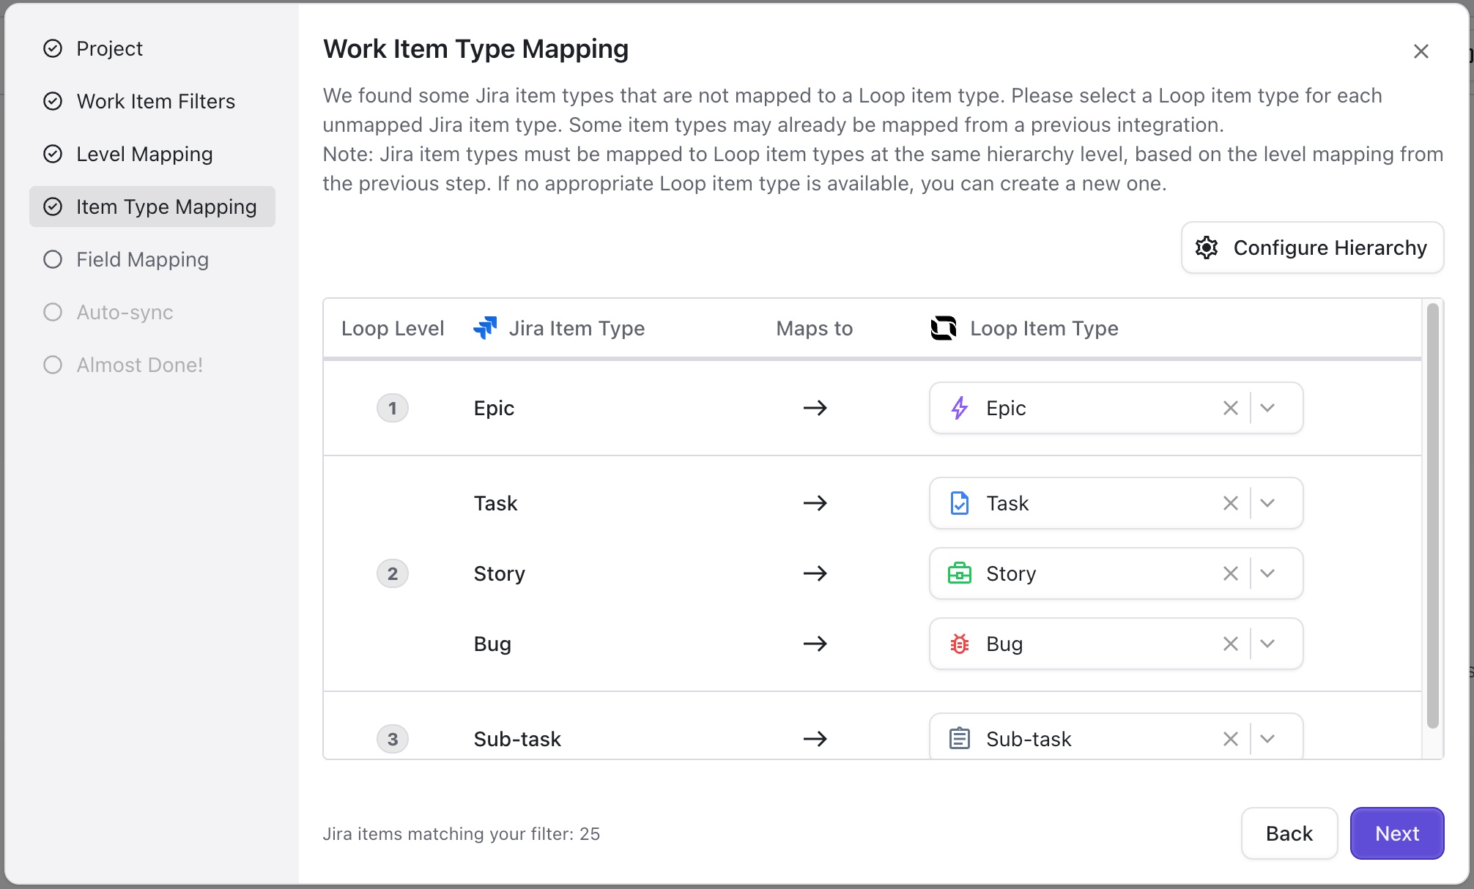Click the level 2 badge

pos(393,573)
